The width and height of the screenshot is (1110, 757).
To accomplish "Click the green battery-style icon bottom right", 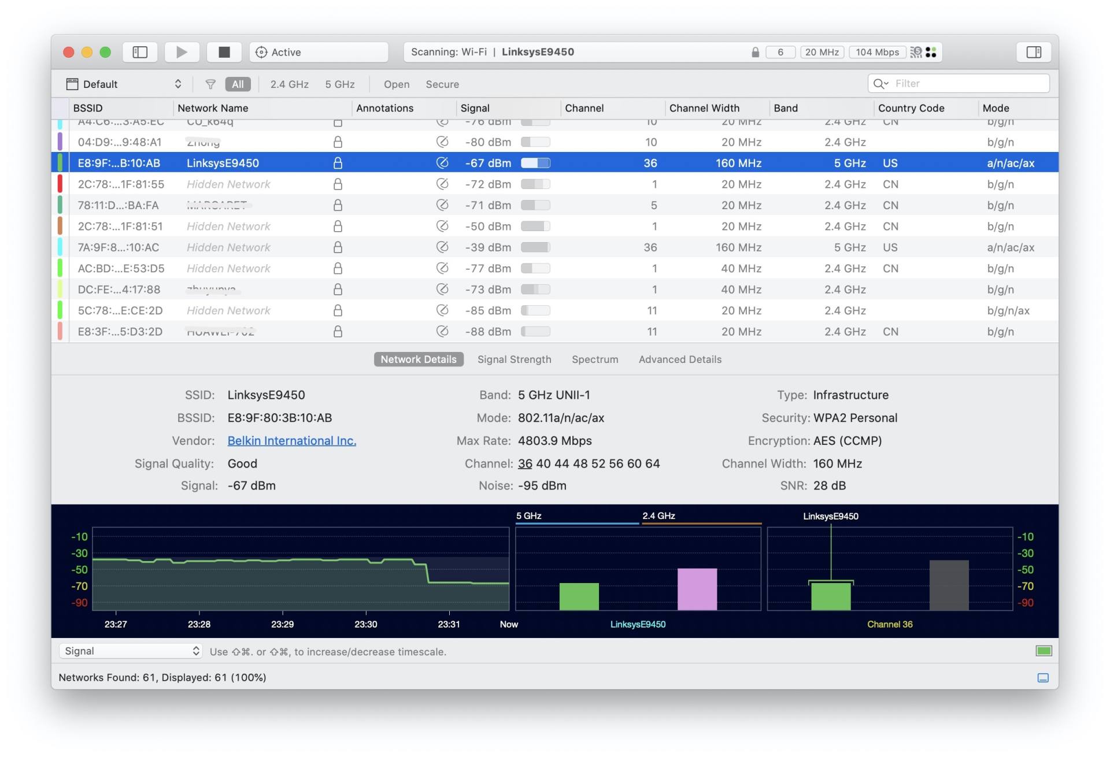I will 1044,651.
